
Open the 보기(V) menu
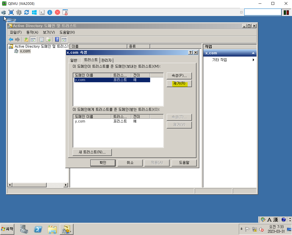49,32
